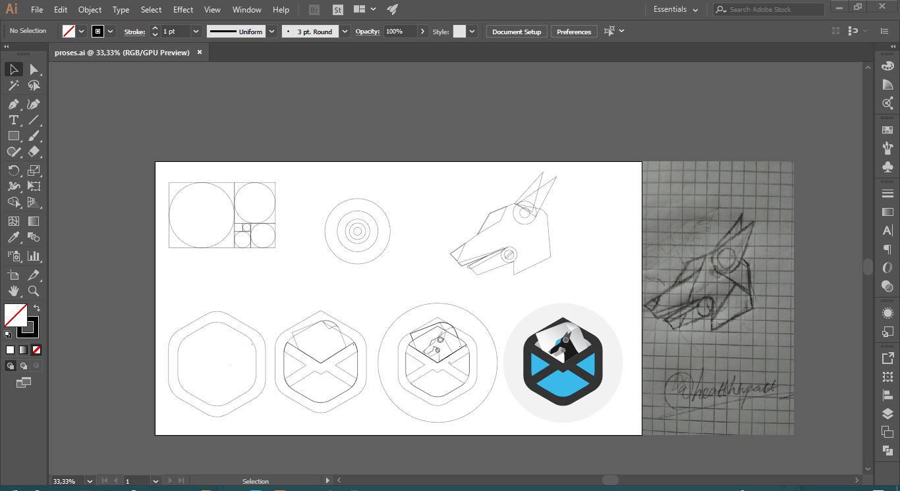Screen dimensions: 900x491
Task: Open the Essentials workspace dropdown
Action: (x=675, y=10)
